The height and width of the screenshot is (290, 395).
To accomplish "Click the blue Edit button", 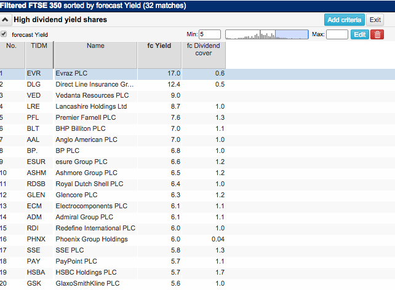I will point(360,34).
